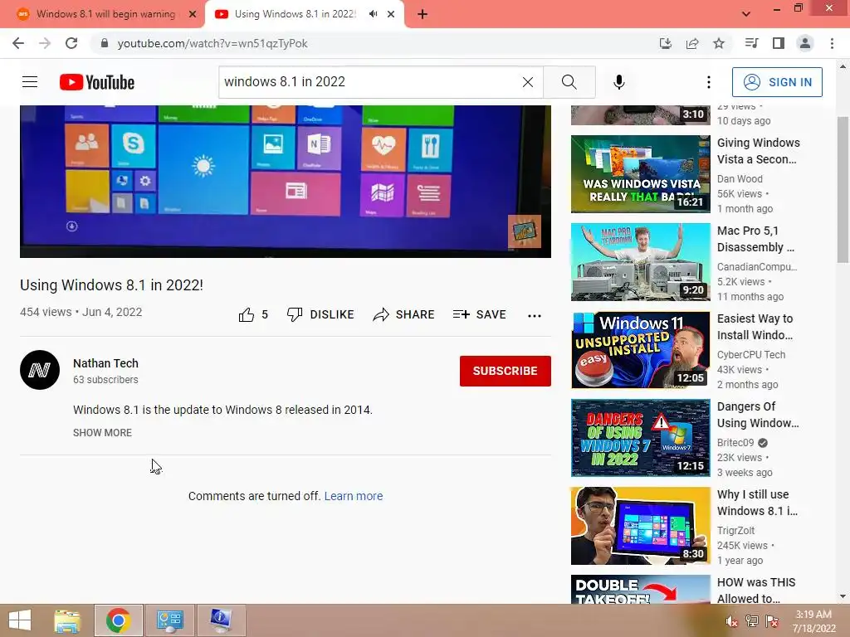Open the Chrome profile avatar

[805, 43]
